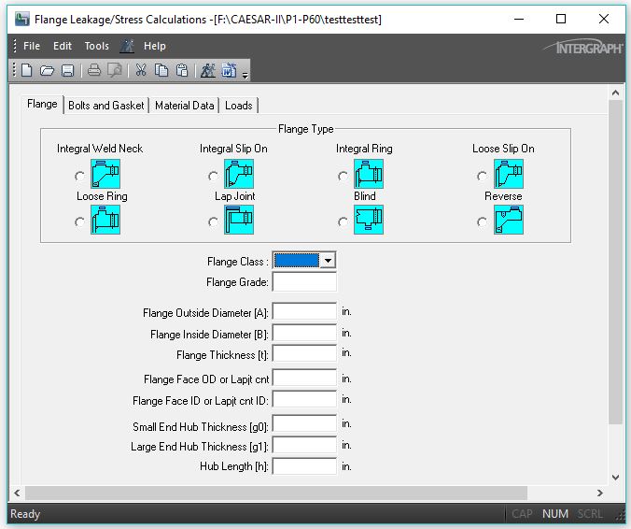Image resolution: width=631 pixels, height=529 pixels.
Task: Click the Lap Joint flange picture
Action: coord(239,220)
